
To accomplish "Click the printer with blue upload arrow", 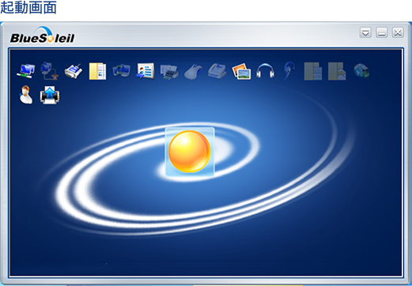I will coord(50,95).
